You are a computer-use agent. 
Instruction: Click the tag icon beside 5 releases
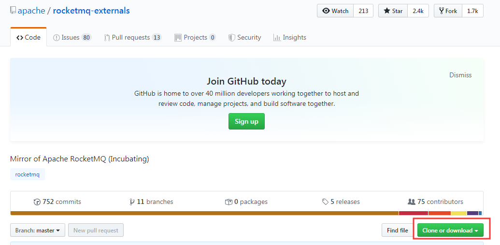[x=325, y=202]
